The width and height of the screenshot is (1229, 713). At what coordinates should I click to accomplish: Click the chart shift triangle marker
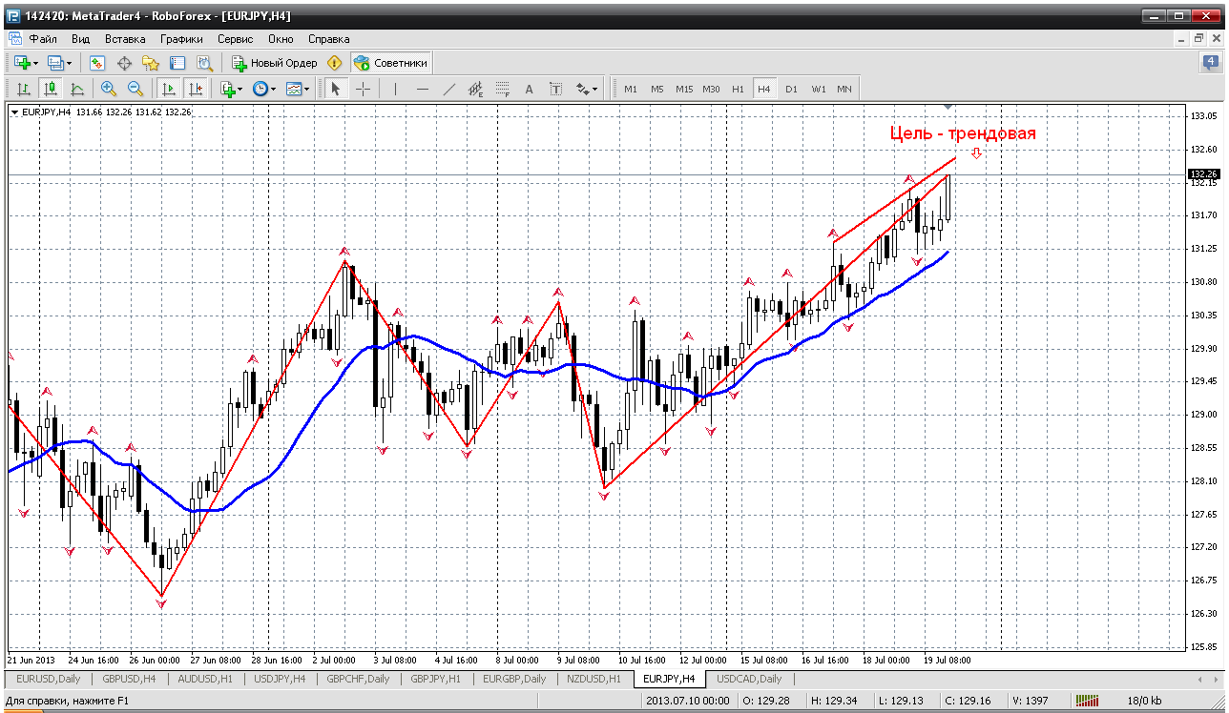pos(948,105)
